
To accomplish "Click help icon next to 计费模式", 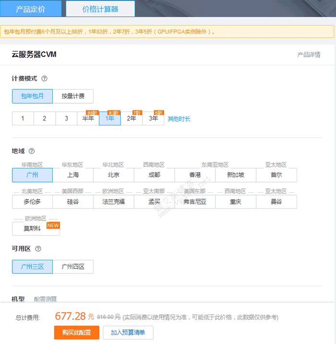I will click(45, 79).
